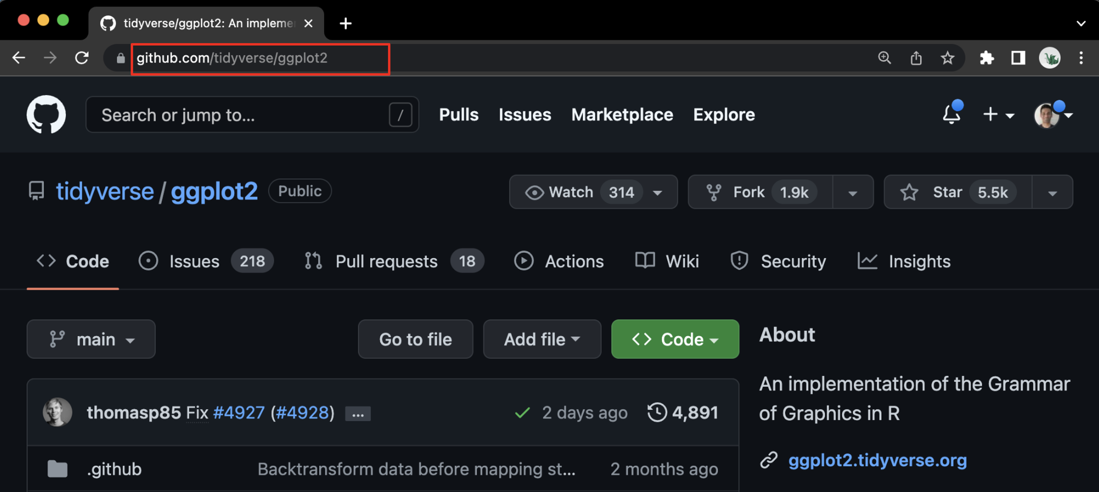Open the green Code clone dropdown
This screenshot has height=492, width=1099.
click(x=675, y=339)
